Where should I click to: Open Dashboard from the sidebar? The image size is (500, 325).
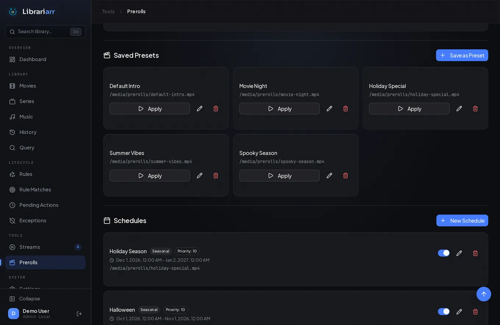tap(45, 59)
